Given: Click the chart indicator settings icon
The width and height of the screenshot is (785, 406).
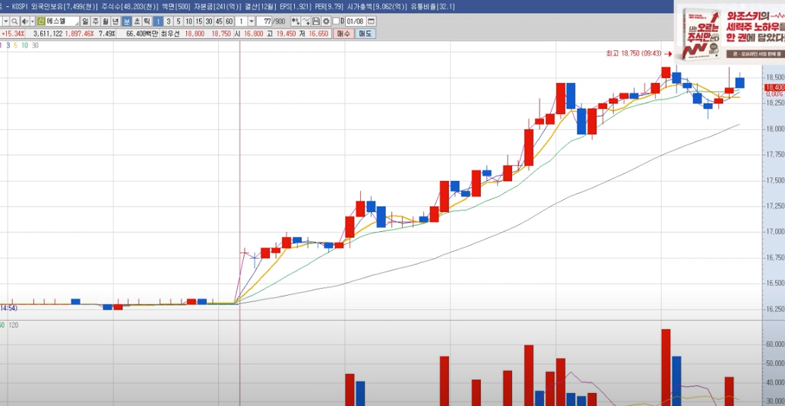Looking at the screenshot, I should pyautogui.click(x=296, y=21).
